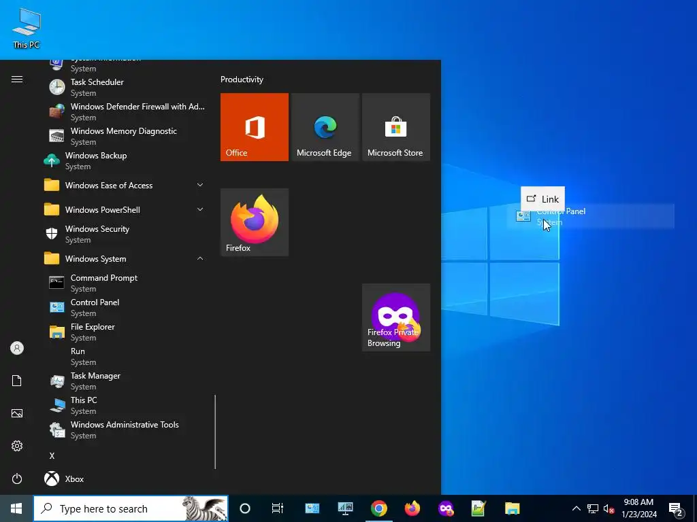
Task: Open Settings gear in Start sidebar
Action: (17, 446)
